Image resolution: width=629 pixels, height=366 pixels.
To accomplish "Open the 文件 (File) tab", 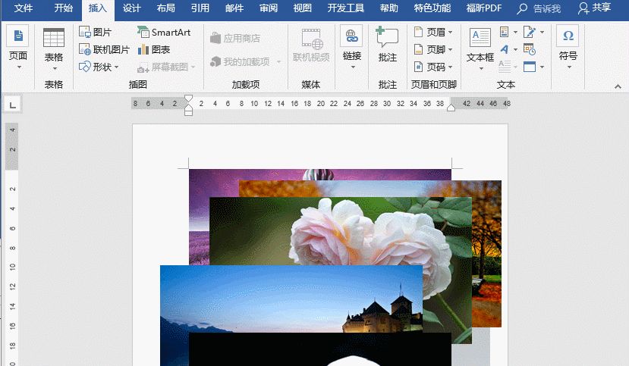I will pyautogui.click(x=24, y=8).
